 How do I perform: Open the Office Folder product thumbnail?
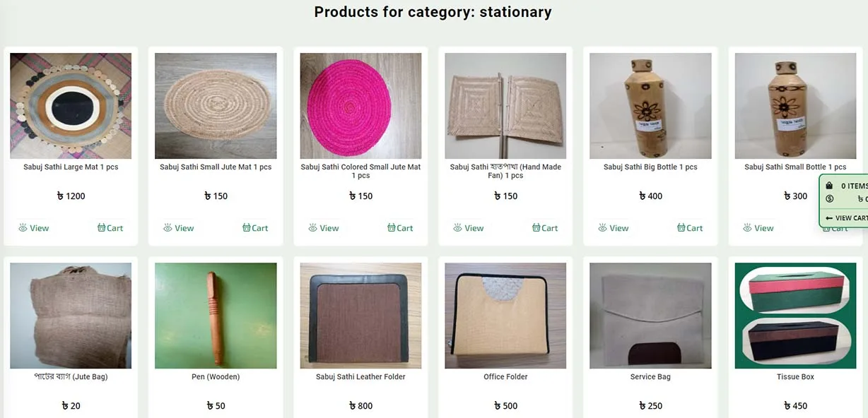tap(505, 316)
